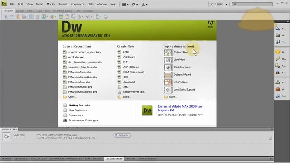Open the Files panel icon

pos(278,82)
